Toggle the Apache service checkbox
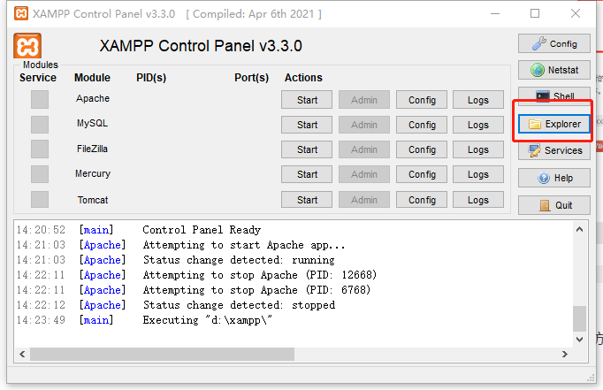This screenshot has width=603, height=390. [x=40, y=100]
